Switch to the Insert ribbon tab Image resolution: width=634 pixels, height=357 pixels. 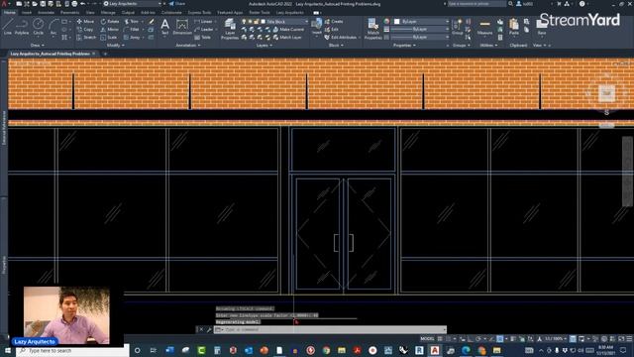click(27, 13)
